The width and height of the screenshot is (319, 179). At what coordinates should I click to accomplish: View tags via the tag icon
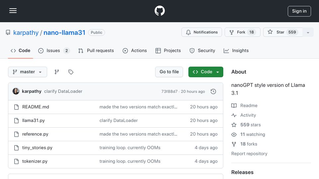click(71, 72)
